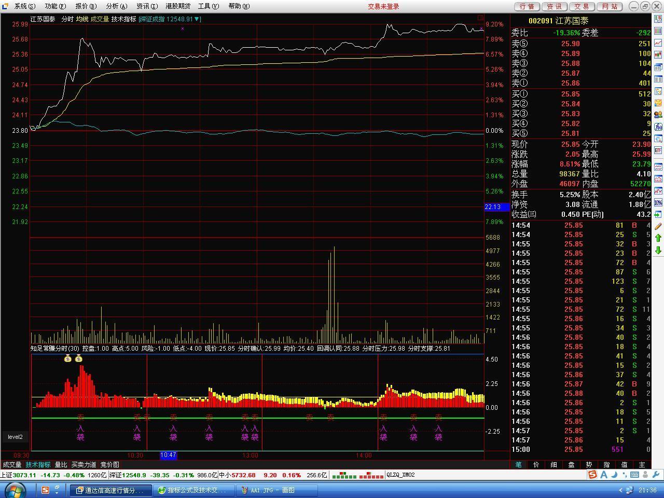
Task: Open the ETF icon in right sidebar
Action: tap(658, 150)
